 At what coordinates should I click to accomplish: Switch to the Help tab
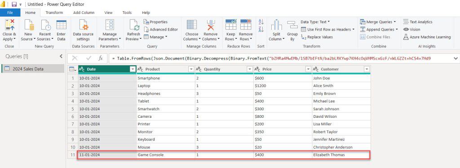pyautogui.click(x=146, y=13)
